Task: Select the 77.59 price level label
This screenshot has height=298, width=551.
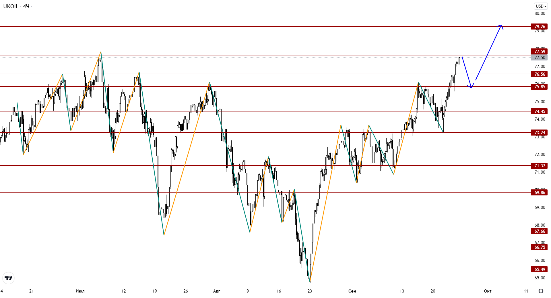Action: coord(540,52)
